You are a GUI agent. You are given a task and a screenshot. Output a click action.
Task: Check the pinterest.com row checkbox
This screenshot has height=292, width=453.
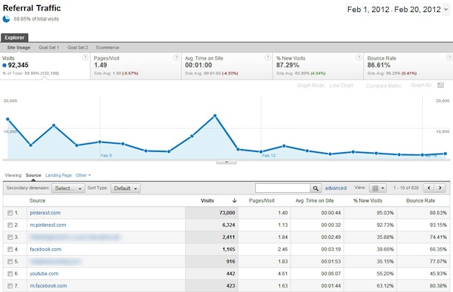tap(10, 213)
